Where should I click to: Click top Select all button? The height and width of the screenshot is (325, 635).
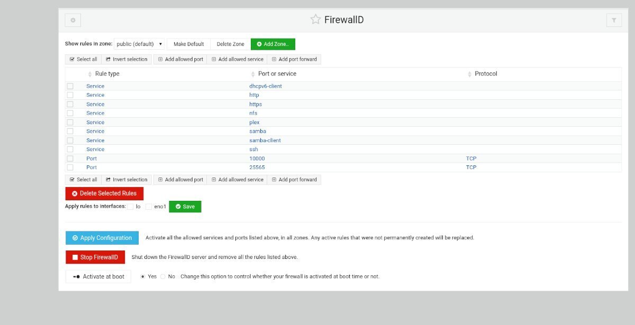pyautogui.click(x=83, y=59)
